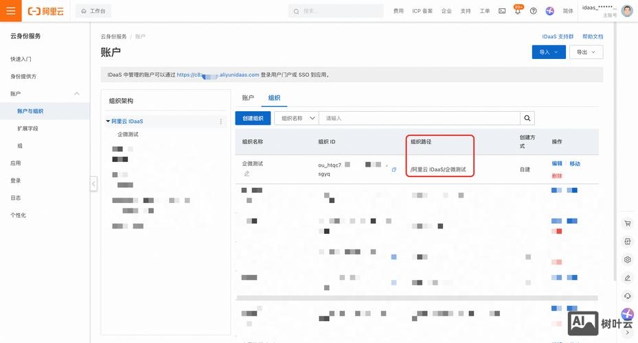The image size is (638, 343).
Task: Open three-dot menu for 阿里云 IDaaS node
Action: point(220,121)
